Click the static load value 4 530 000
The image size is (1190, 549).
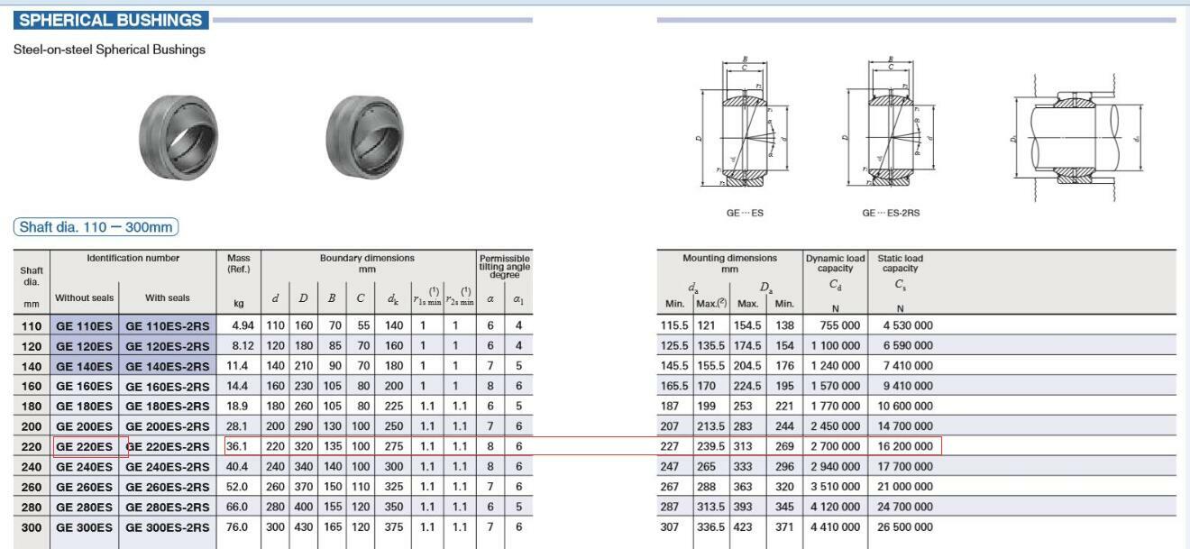pyautogui.click(x=908, y=326)
